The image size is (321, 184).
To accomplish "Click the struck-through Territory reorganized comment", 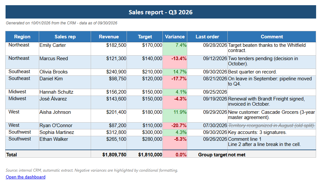I will 272,126.
